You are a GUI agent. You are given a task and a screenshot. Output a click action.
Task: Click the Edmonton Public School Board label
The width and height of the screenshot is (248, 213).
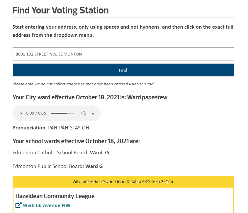pos(48,166)
